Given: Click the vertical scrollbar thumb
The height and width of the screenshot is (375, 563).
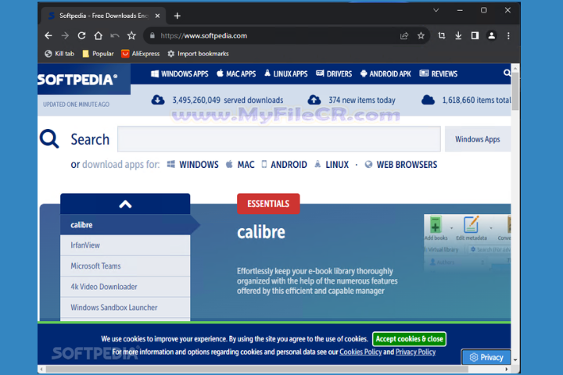Looking at the screenshot, I should 515,91.
